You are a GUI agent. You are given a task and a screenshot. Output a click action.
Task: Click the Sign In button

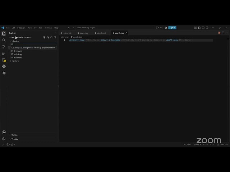click(x=172, y=28)
